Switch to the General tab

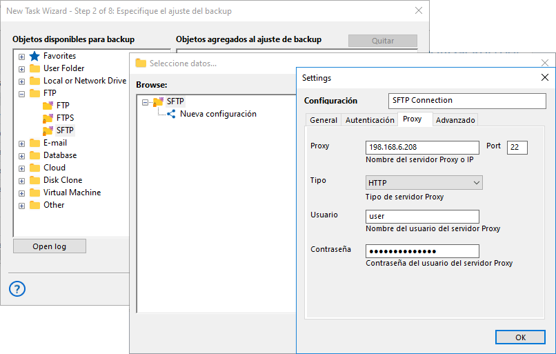pos(323,120)
